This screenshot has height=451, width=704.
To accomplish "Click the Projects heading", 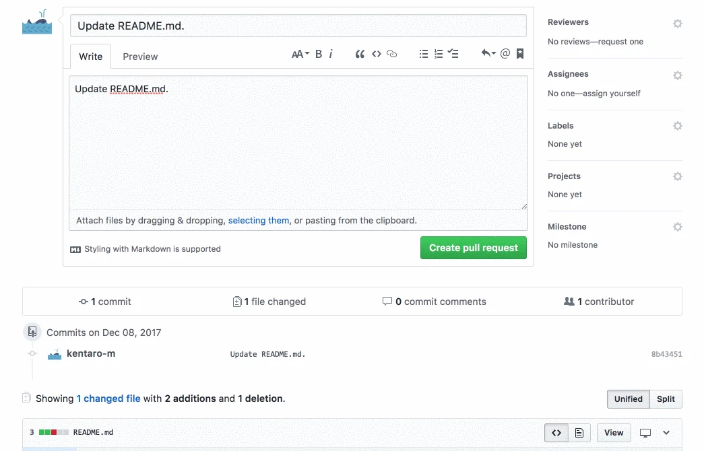I will [x=564, y=176].
